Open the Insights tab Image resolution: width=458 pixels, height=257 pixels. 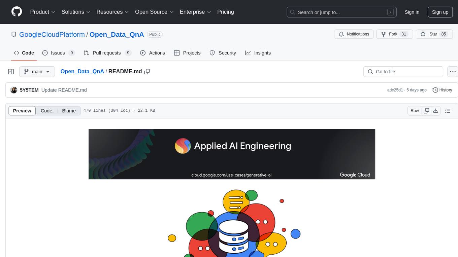tap(258, 53)
